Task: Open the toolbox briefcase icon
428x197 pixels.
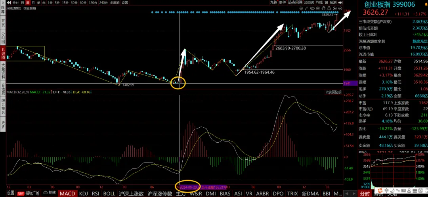Action: 318,8
